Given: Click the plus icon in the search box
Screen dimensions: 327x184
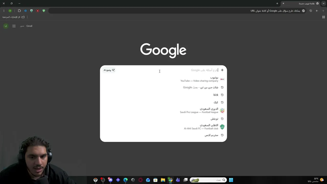Looking at the screenshot, I should [x=222, y=70].
